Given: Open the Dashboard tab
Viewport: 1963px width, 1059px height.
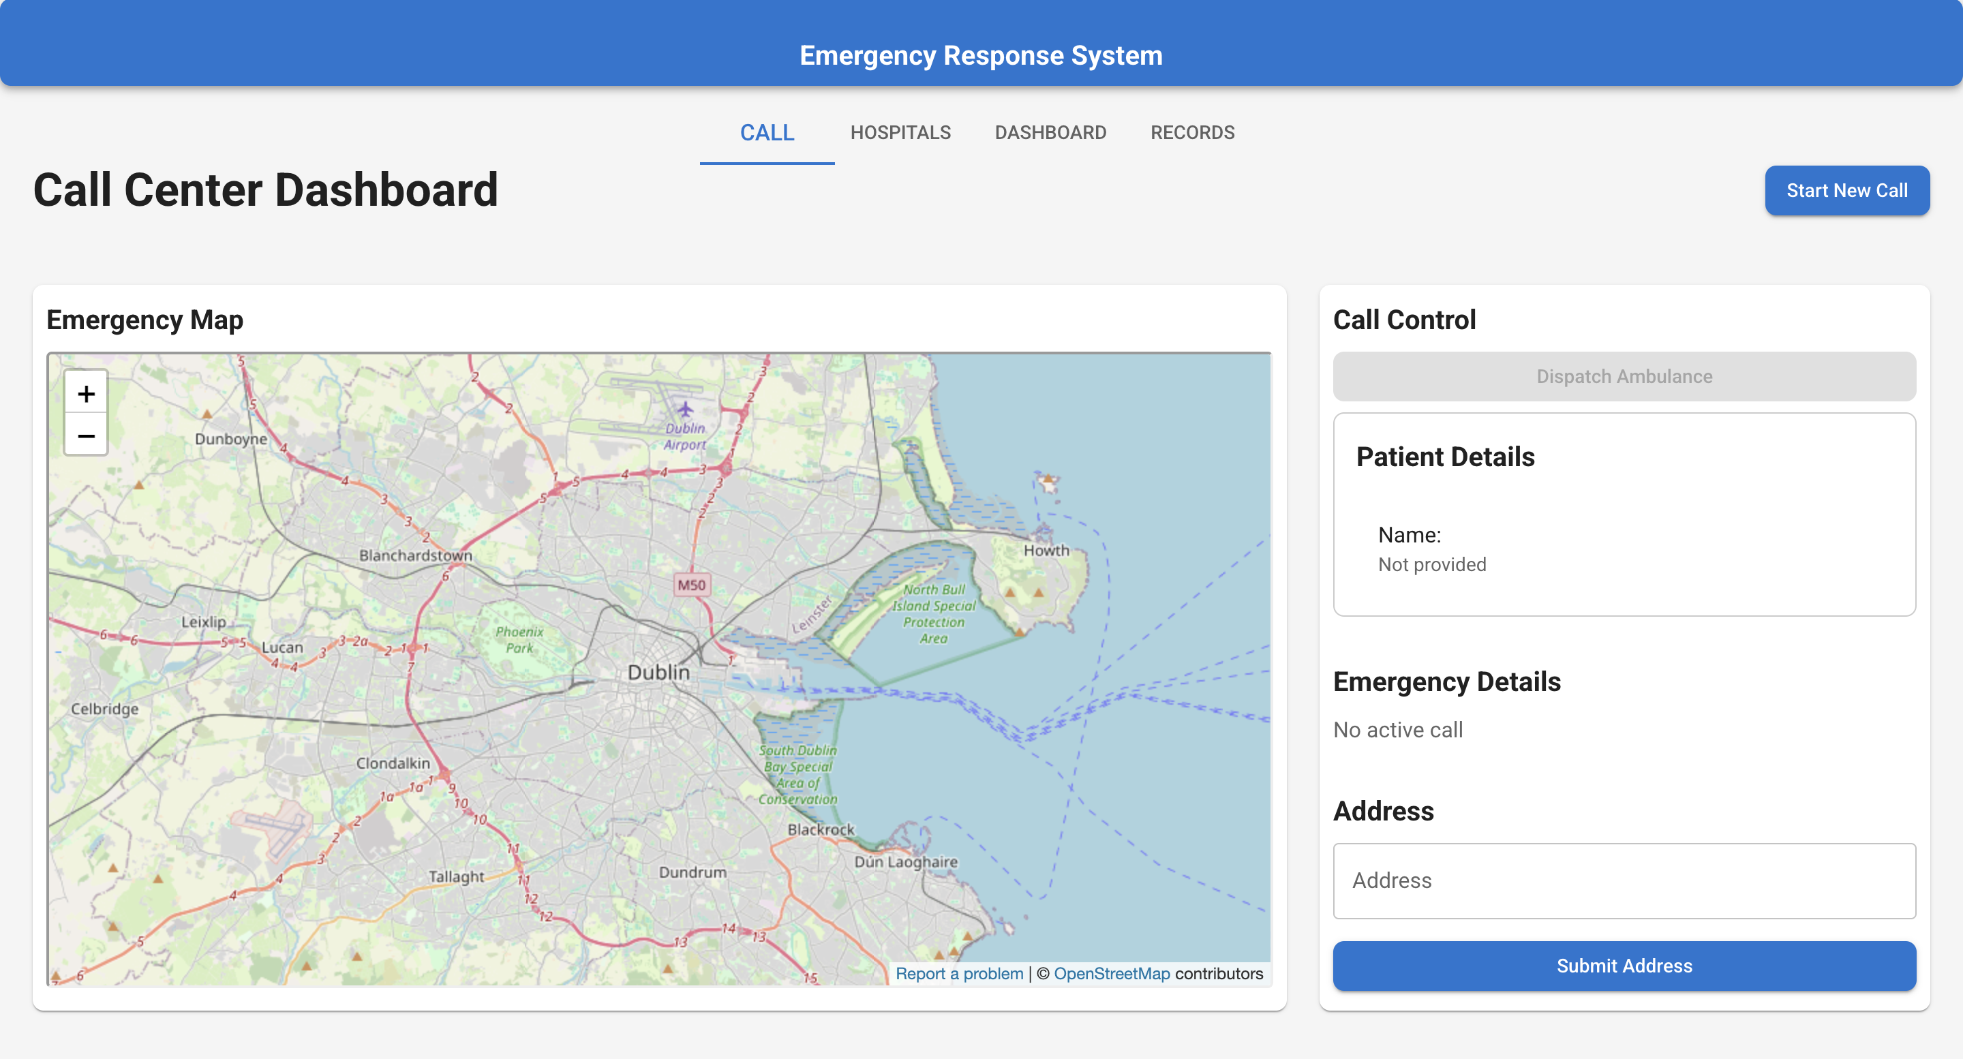Looking at the screenshot, I should click(1050, 133).
